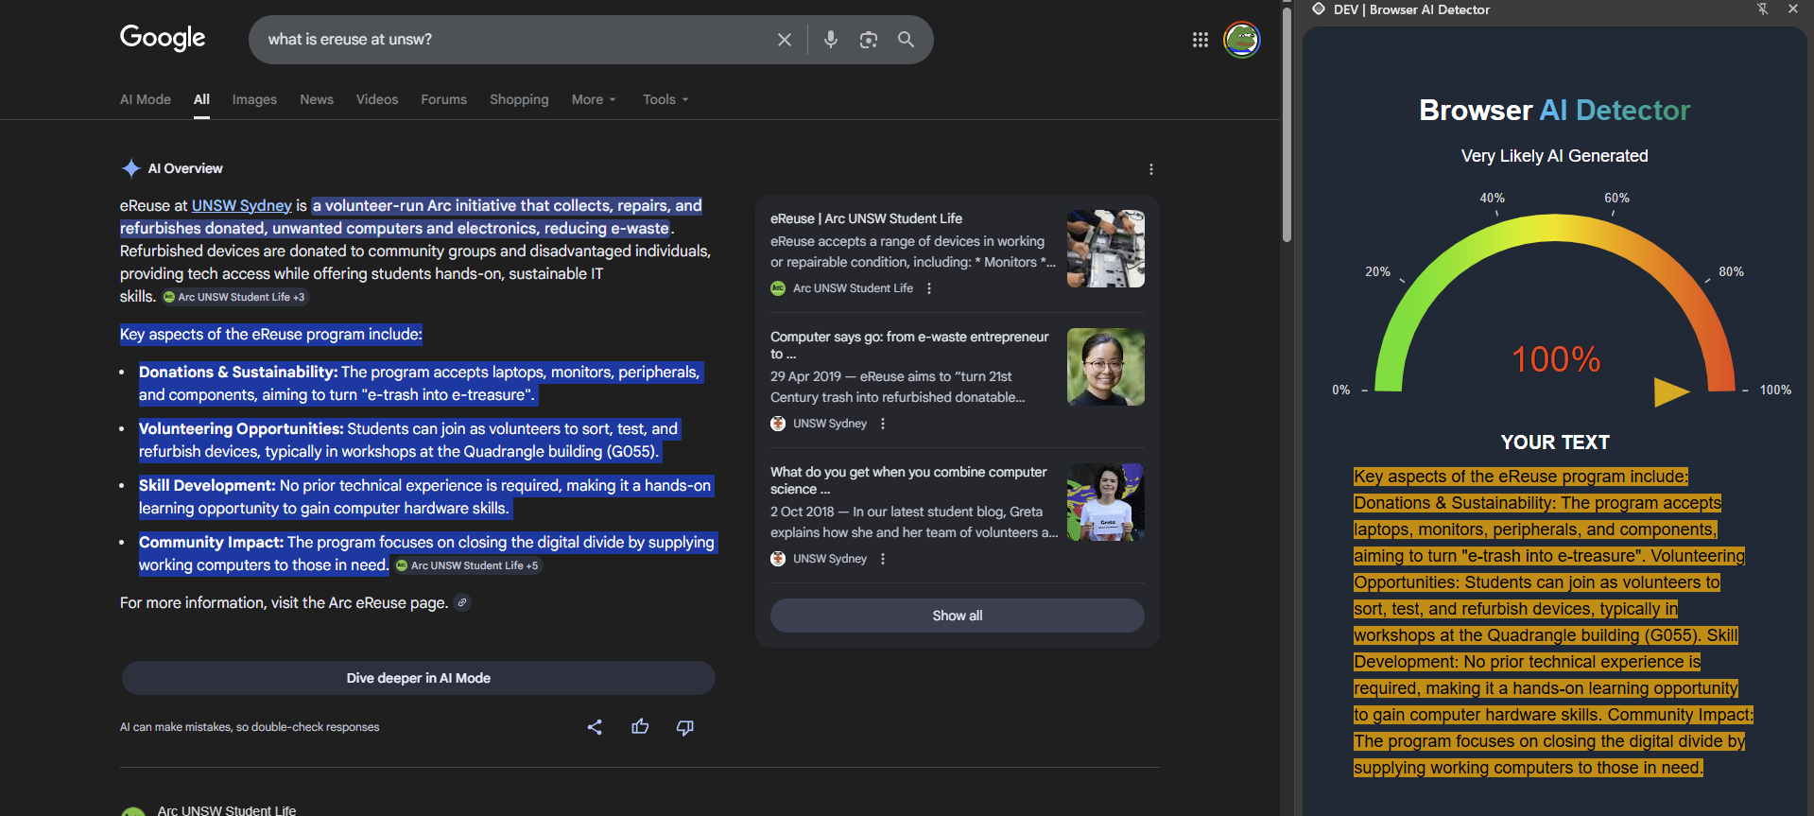The image size is (1814, 816).
Task: Click the thumbnail of volunteer in white shirt
Action: pyautogui.click(x=1106, y=502)
